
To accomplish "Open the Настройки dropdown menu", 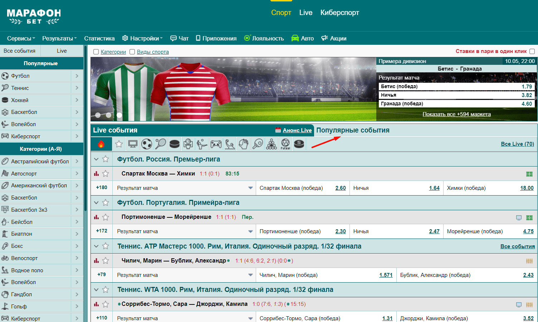I will coord(142,38).
